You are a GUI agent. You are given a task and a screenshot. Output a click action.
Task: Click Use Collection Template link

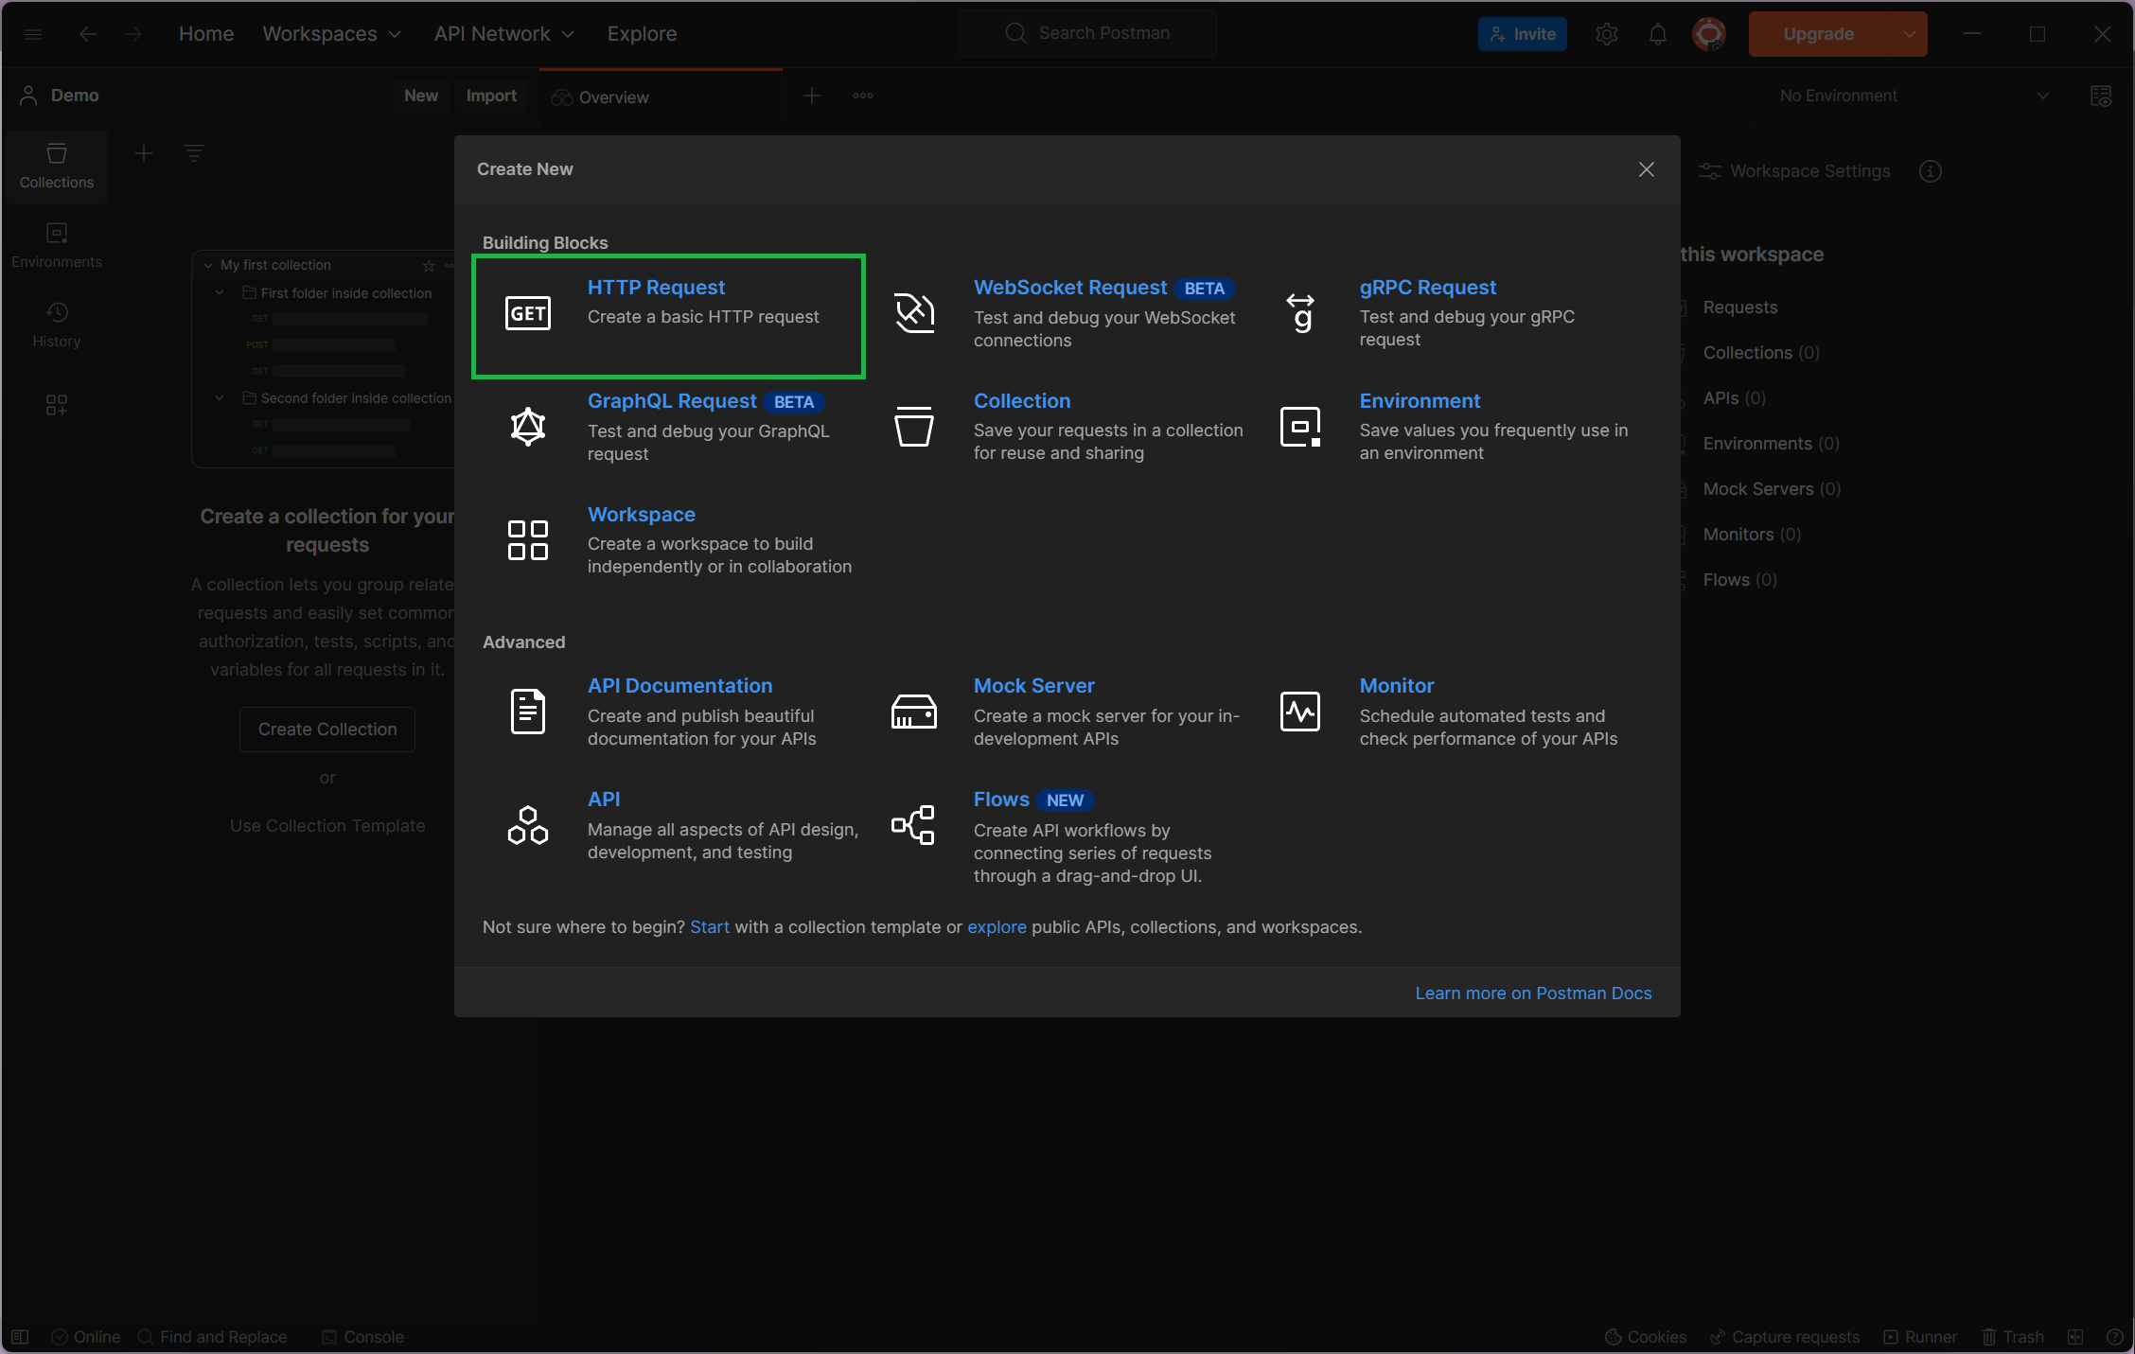pos(327,826)
